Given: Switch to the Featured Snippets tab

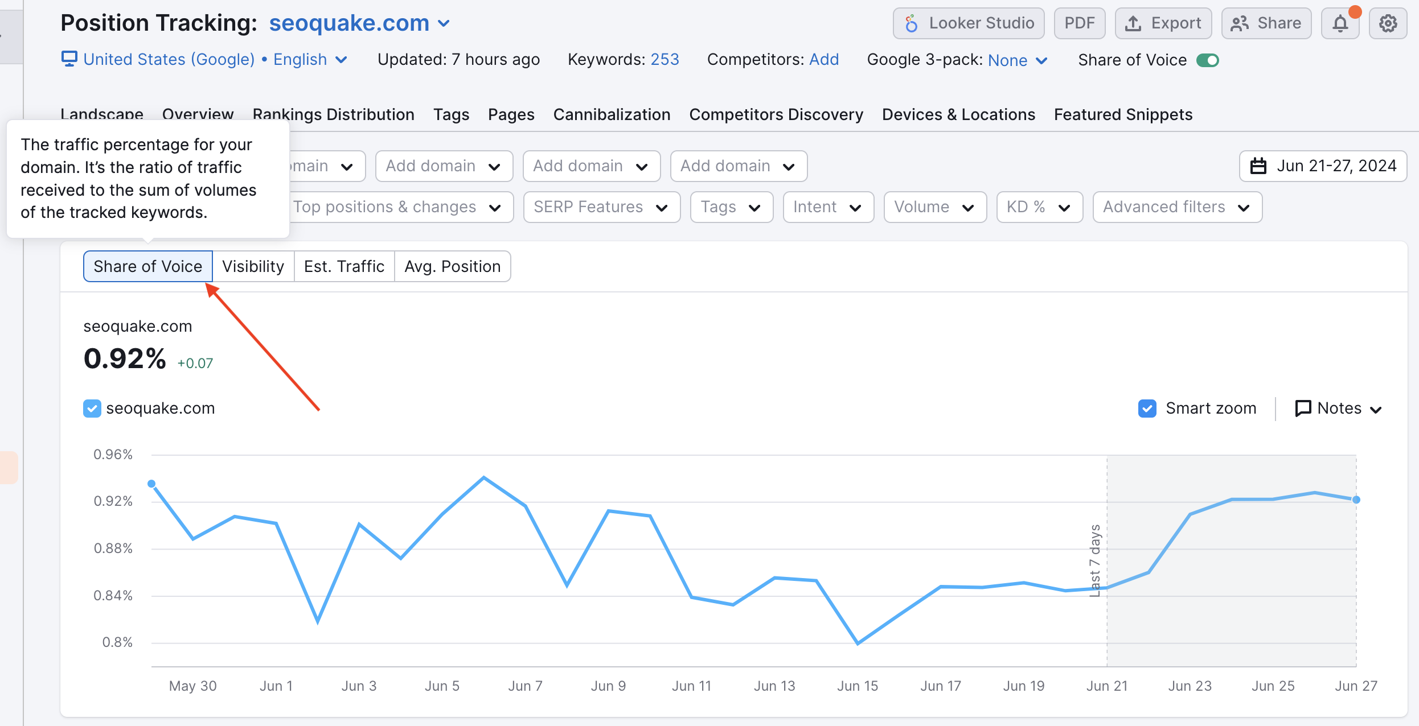Looking at the screenshot, I should click(x=1123, y=114).
